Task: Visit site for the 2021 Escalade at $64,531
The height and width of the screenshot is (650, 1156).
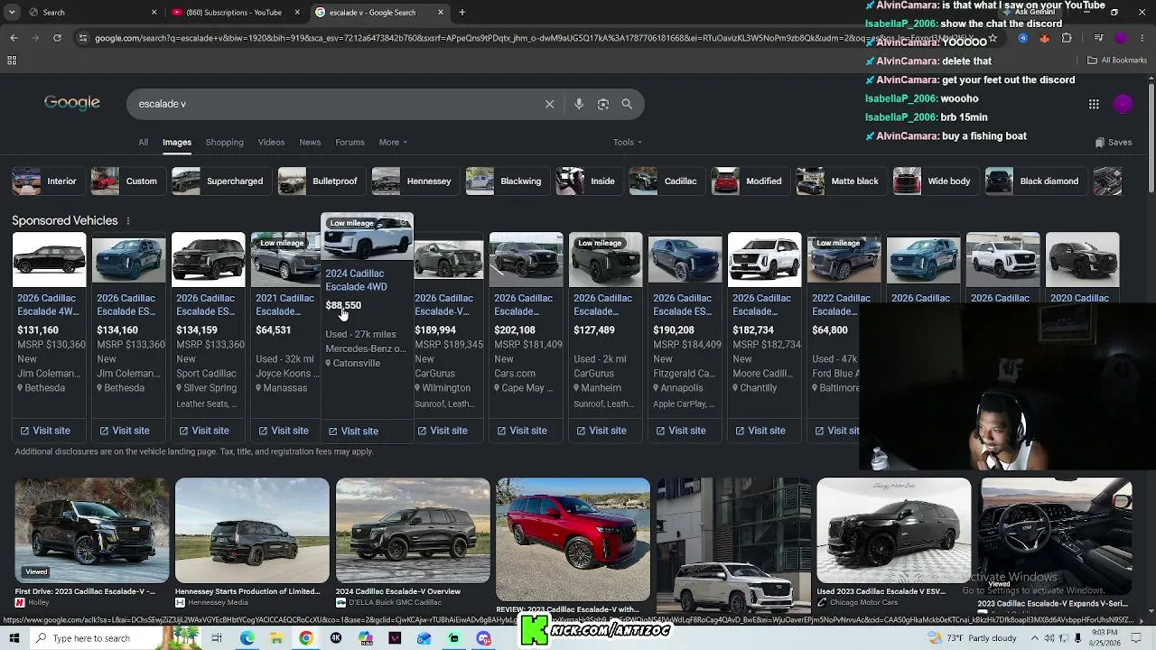Action: [x=284, y=432]
